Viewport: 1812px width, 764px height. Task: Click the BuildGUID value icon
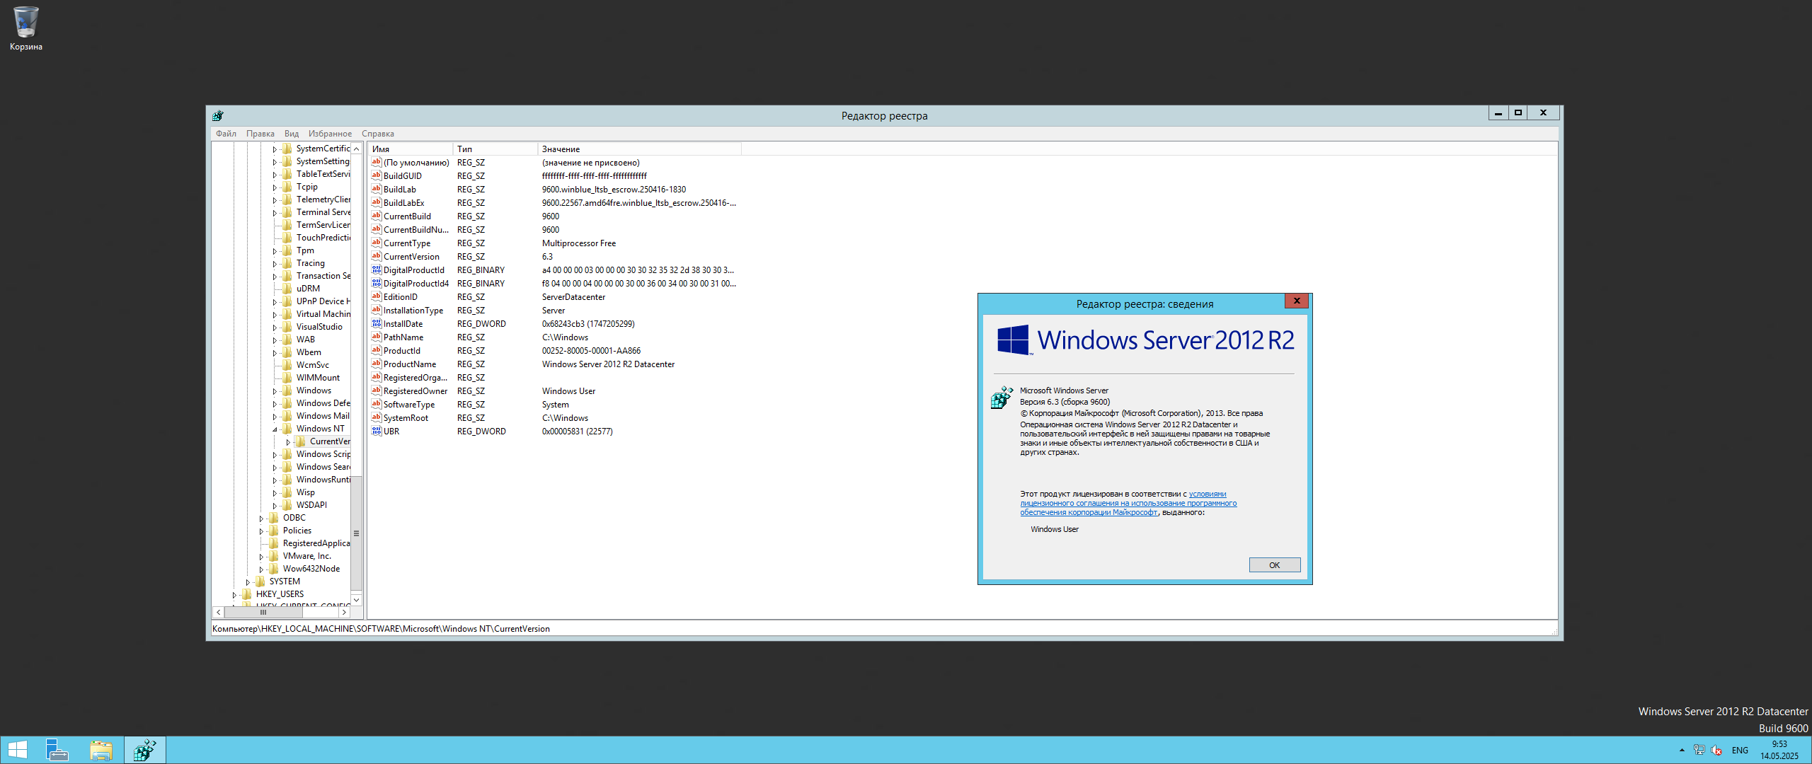pos(377,175)
